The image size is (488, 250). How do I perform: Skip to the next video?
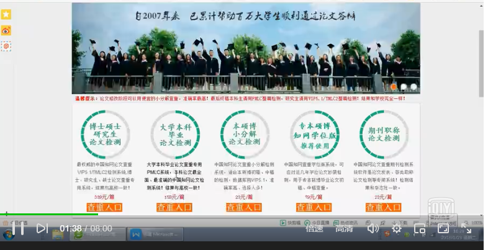pos(42,228)
